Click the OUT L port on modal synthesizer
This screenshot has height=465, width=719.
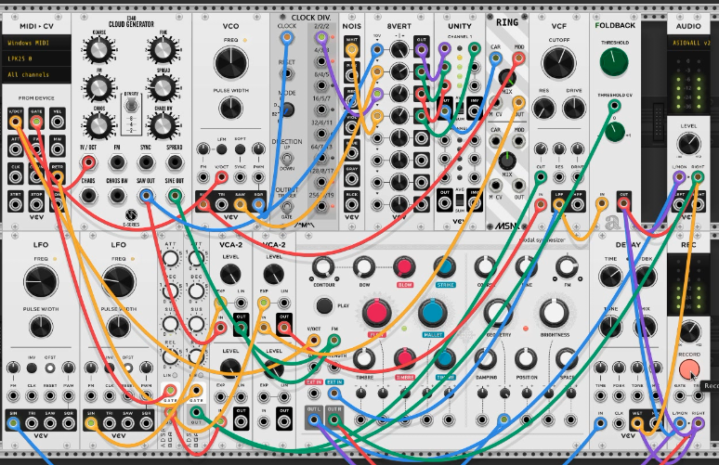314,419
